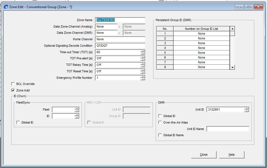Select the None cell in group row 8

point(201,67)
